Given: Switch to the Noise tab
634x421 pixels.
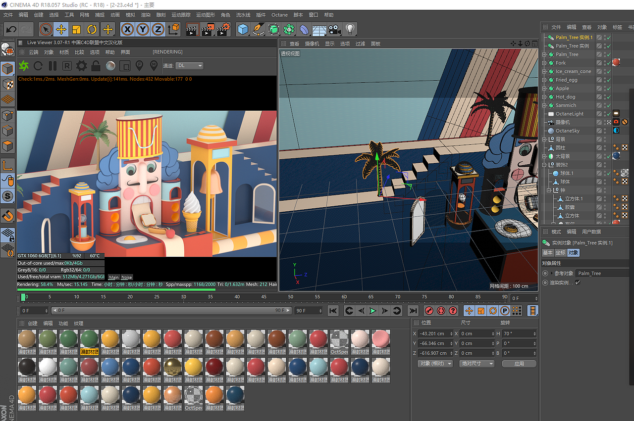Looking at the screenshot, I should click(x=127, y=278).
